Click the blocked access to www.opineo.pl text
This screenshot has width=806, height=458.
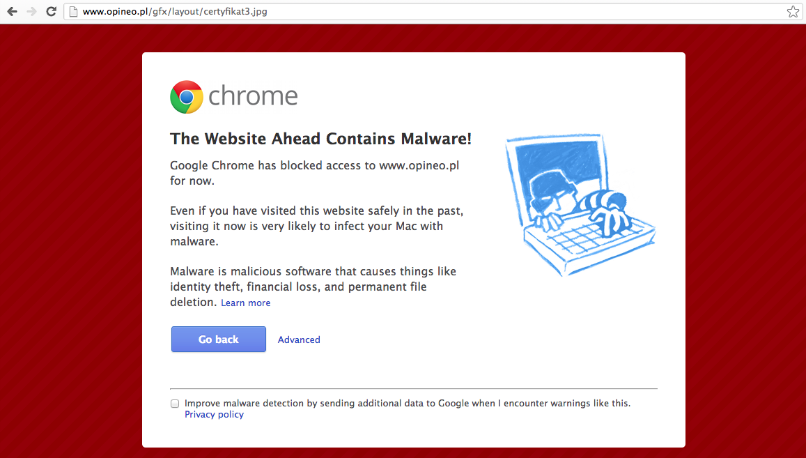tap(315, 173)
